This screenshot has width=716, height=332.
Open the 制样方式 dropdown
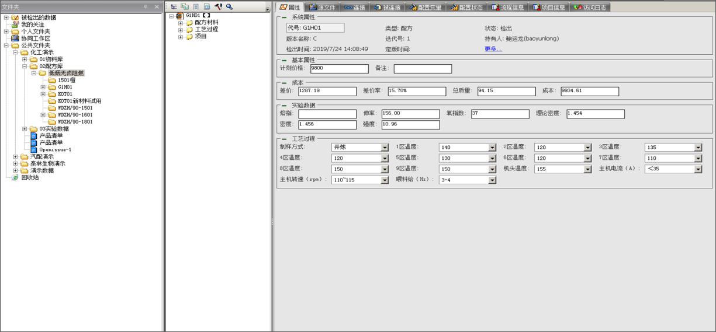(385, 148)
